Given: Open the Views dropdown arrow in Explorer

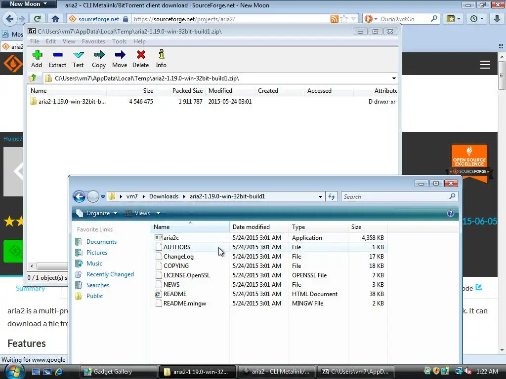Looking at the screenshot, I should (x=158, y=213).
